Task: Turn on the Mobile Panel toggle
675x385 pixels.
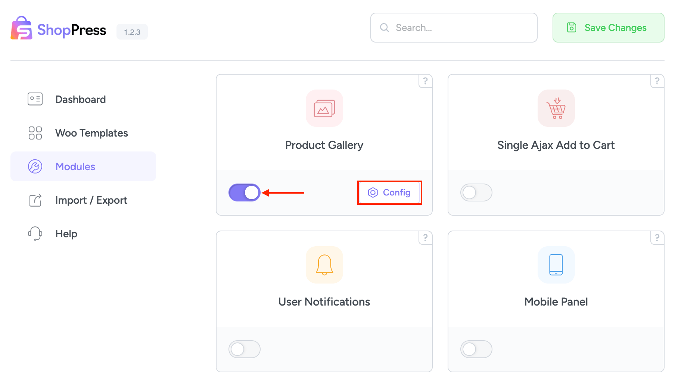Action: coord(476,349)
